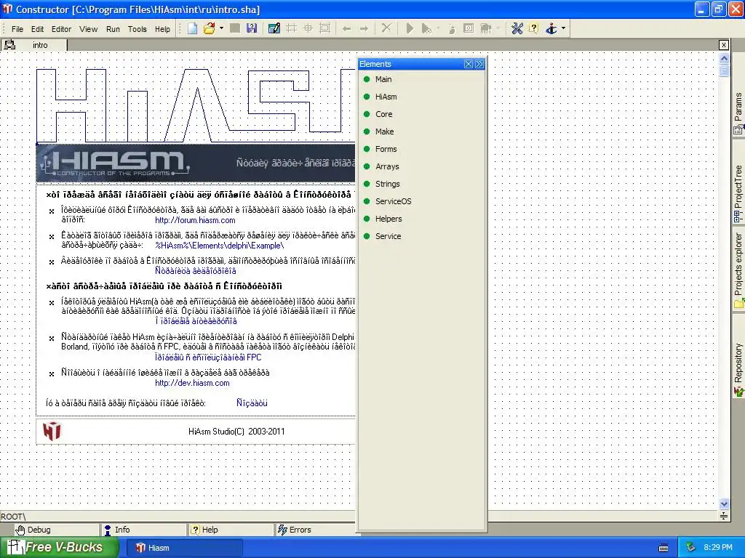The width and height of the screenshot is (745, 558).
Task: Expand the compile icon dropdown arrow
Action: tap(498, 28)
